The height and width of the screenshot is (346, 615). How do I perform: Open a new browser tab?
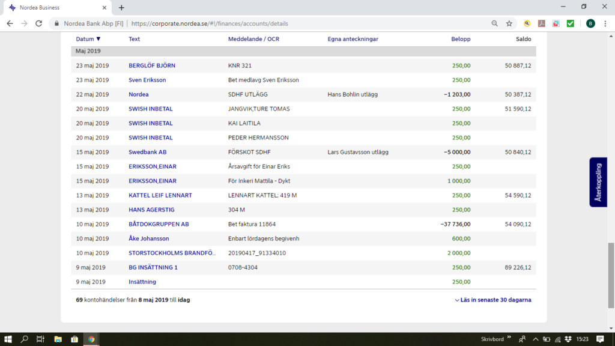pos(121,7)
